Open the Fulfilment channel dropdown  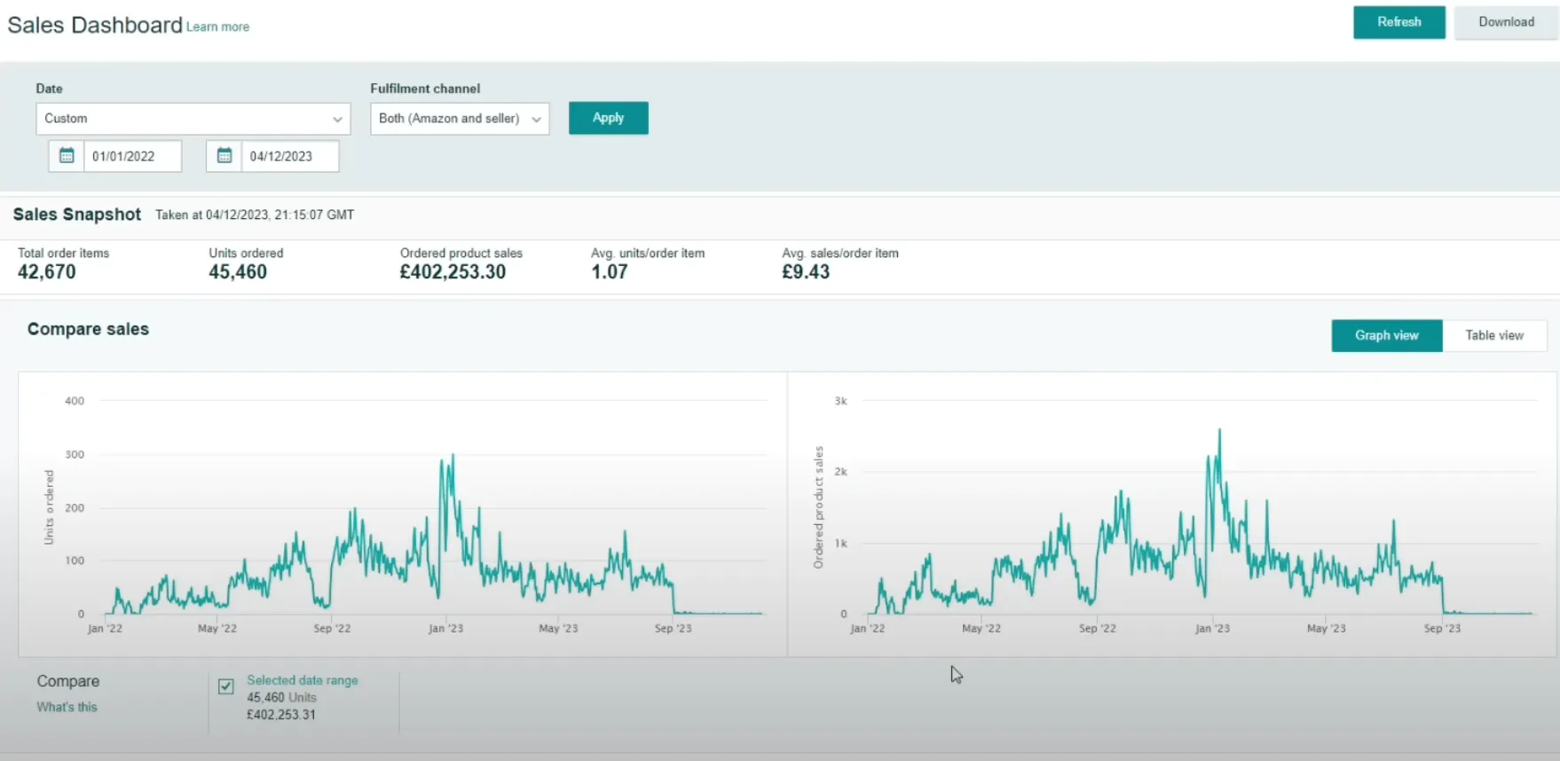[460, 119]
